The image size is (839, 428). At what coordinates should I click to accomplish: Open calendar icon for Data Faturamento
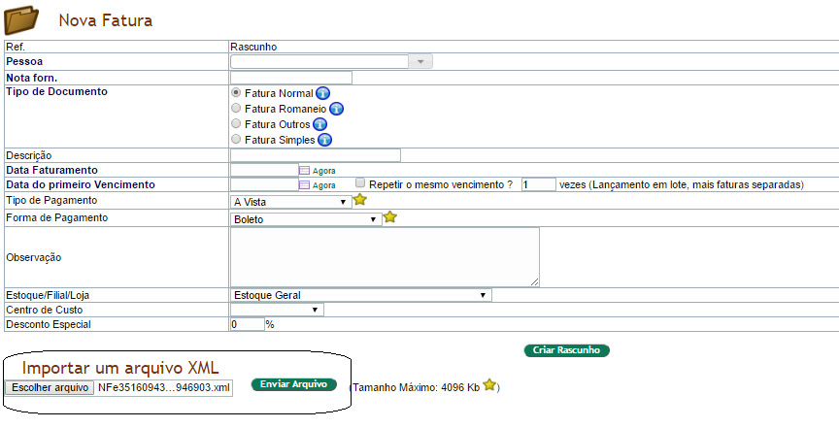(x=305, y=171)
